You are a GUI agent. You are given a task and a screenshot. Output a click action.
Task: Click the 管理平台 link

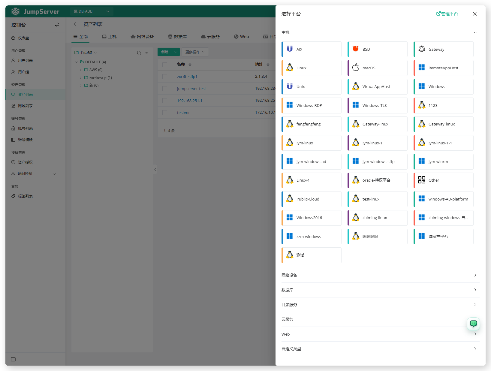point(447,14)
